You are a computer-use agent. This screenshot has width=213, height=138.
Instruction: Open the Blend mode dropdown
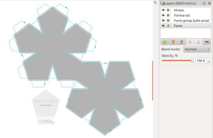click(x=197, y=49)
